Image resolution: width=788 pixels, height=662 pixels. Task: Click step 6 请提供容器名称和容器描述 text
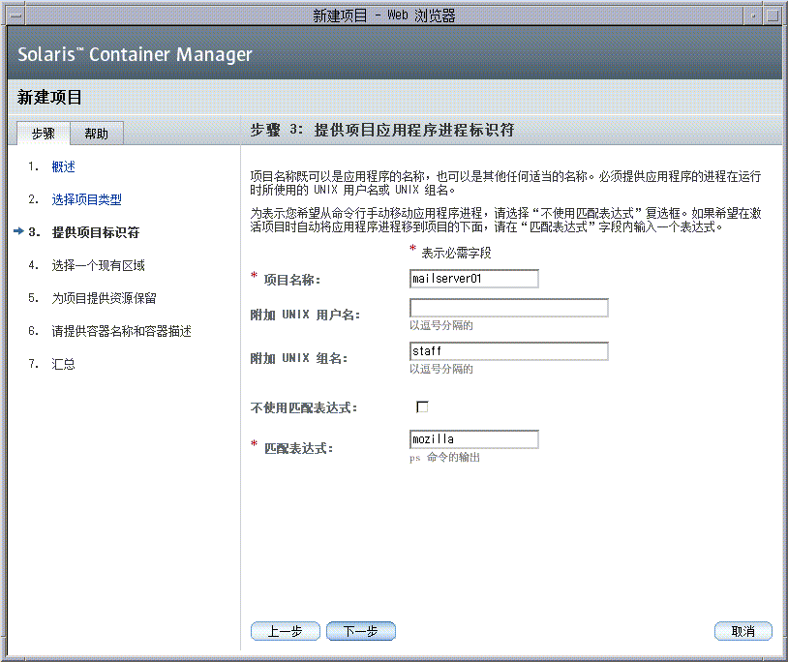click(121, 331)
